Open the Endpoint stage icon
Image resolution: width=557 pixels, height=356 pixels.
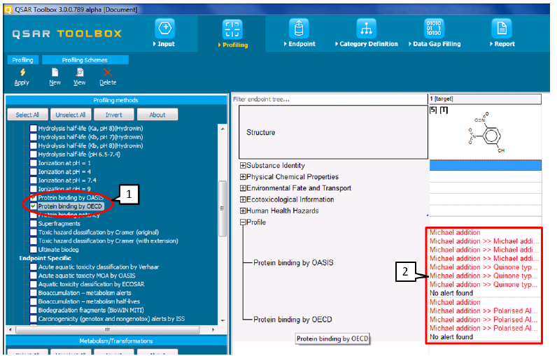[299, 29]
